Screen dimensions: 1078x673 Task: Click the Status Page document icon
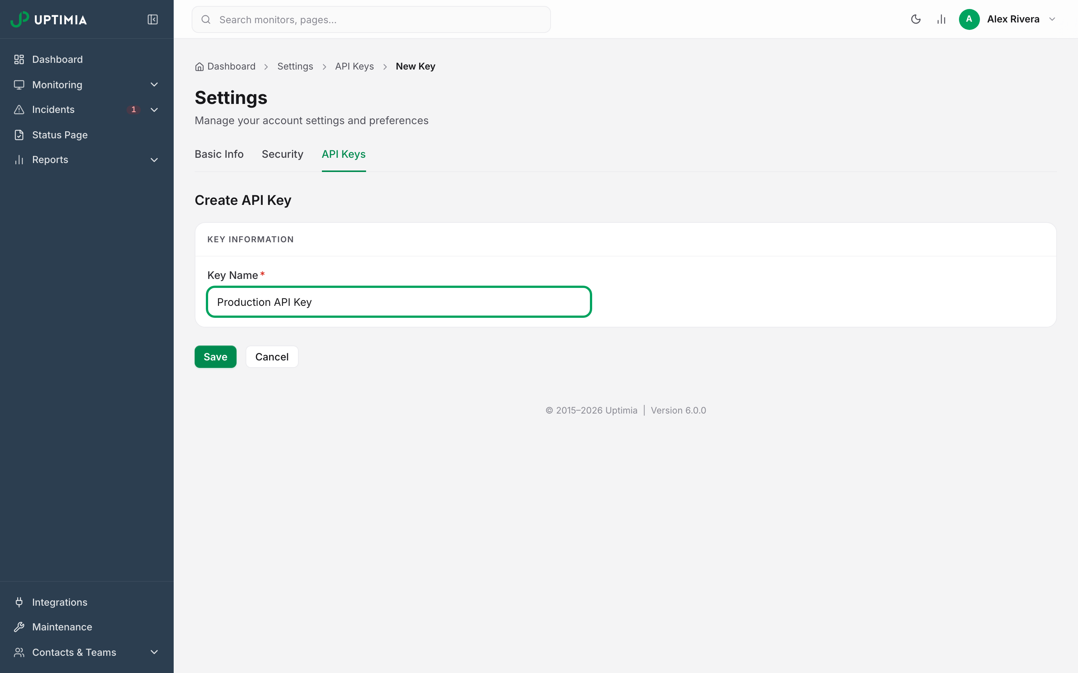point(19,135)
